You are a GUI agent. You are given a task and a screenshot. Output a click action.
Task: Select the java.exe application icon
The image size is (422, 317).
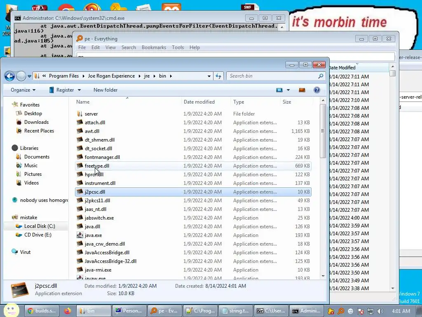point(80,235)
